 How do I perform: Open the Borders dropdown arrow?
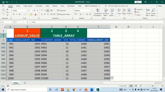coord(27,14)
